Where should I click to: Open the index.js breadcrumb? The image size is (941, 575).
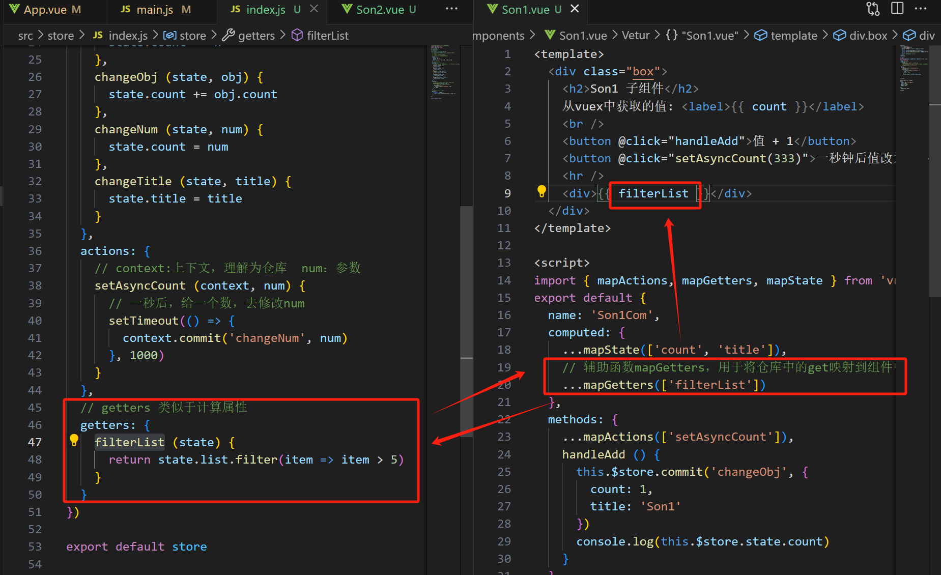coord(128,36)
